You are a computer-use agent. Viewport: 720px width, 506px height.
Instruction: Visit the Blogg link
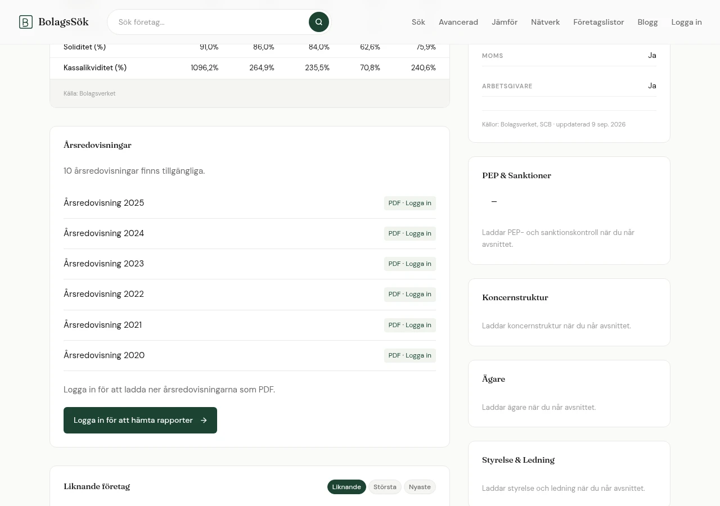coord(647,22)
